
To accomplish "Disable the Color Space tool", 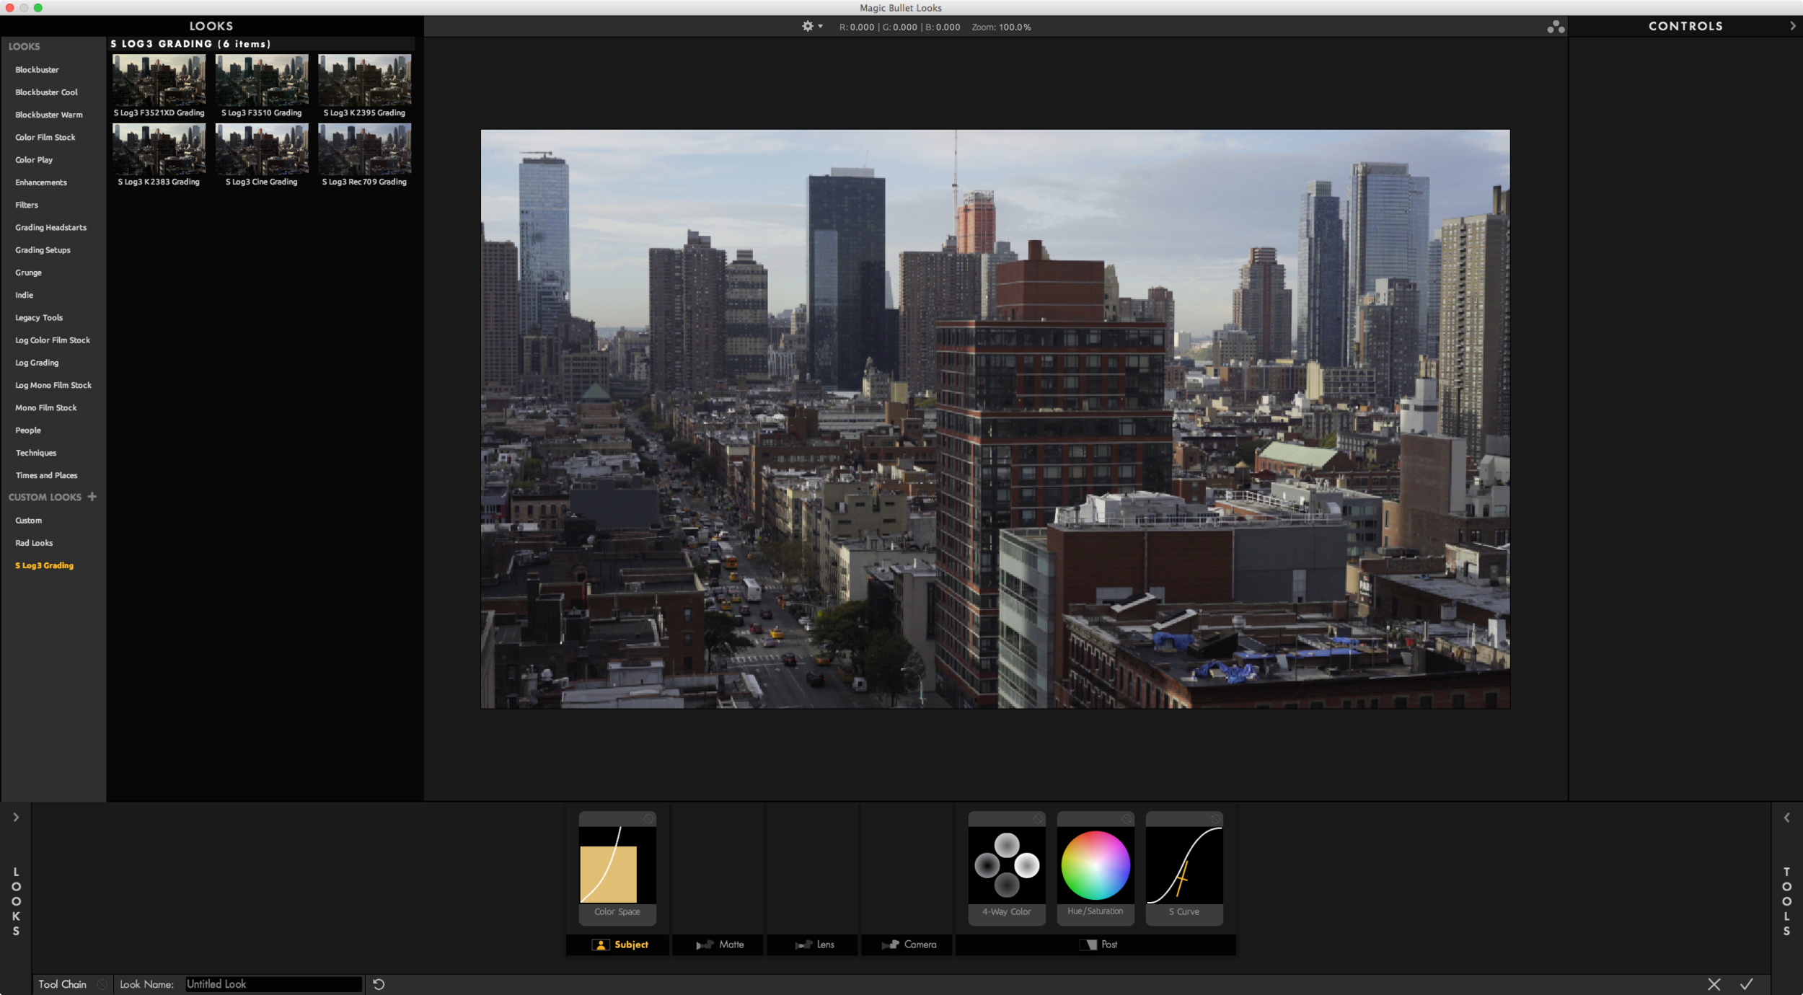I will point(648,819).
